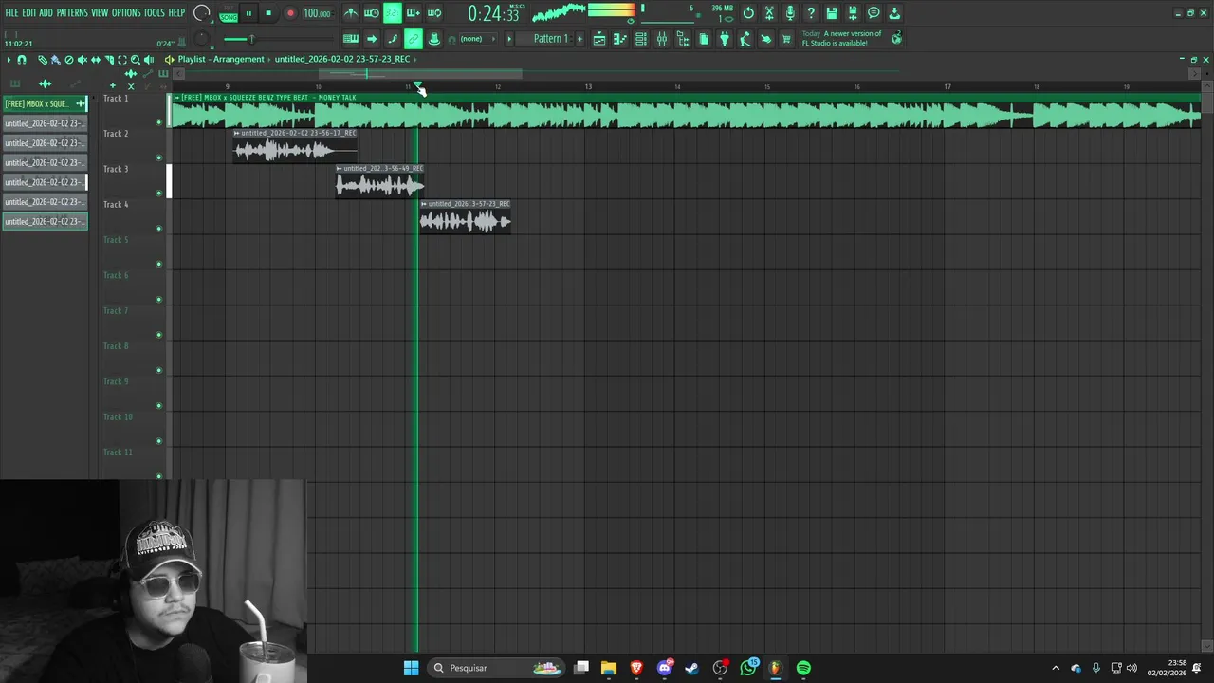Open the Channel rack icon
Image resolution: width=1214 pixels, height=683 pixels.
click(641, 39)
